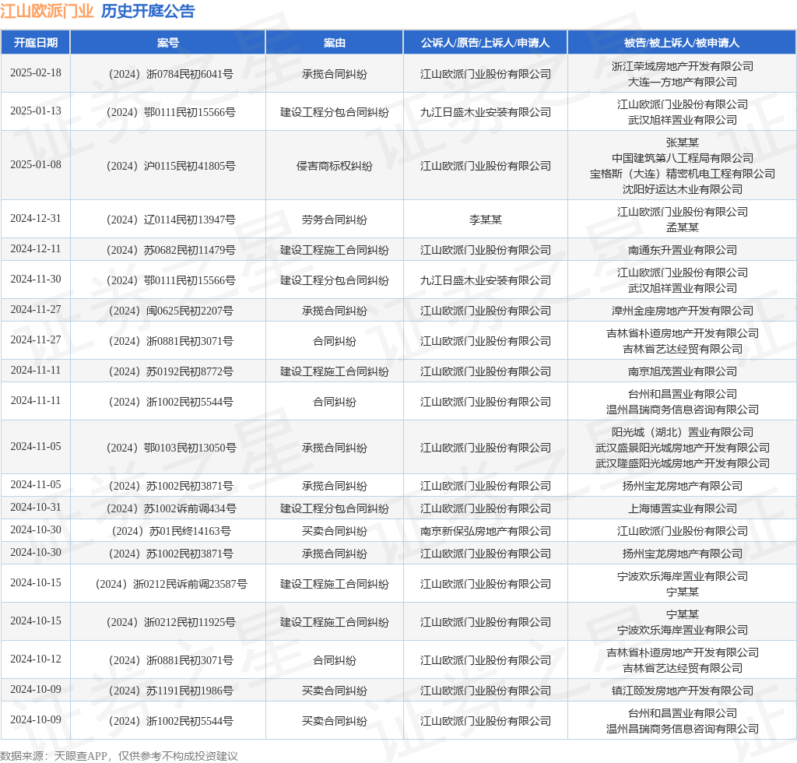
Task: Click the 公诉人/原告/上诉人/申请人 column header
Action: [x=486, y=43]
